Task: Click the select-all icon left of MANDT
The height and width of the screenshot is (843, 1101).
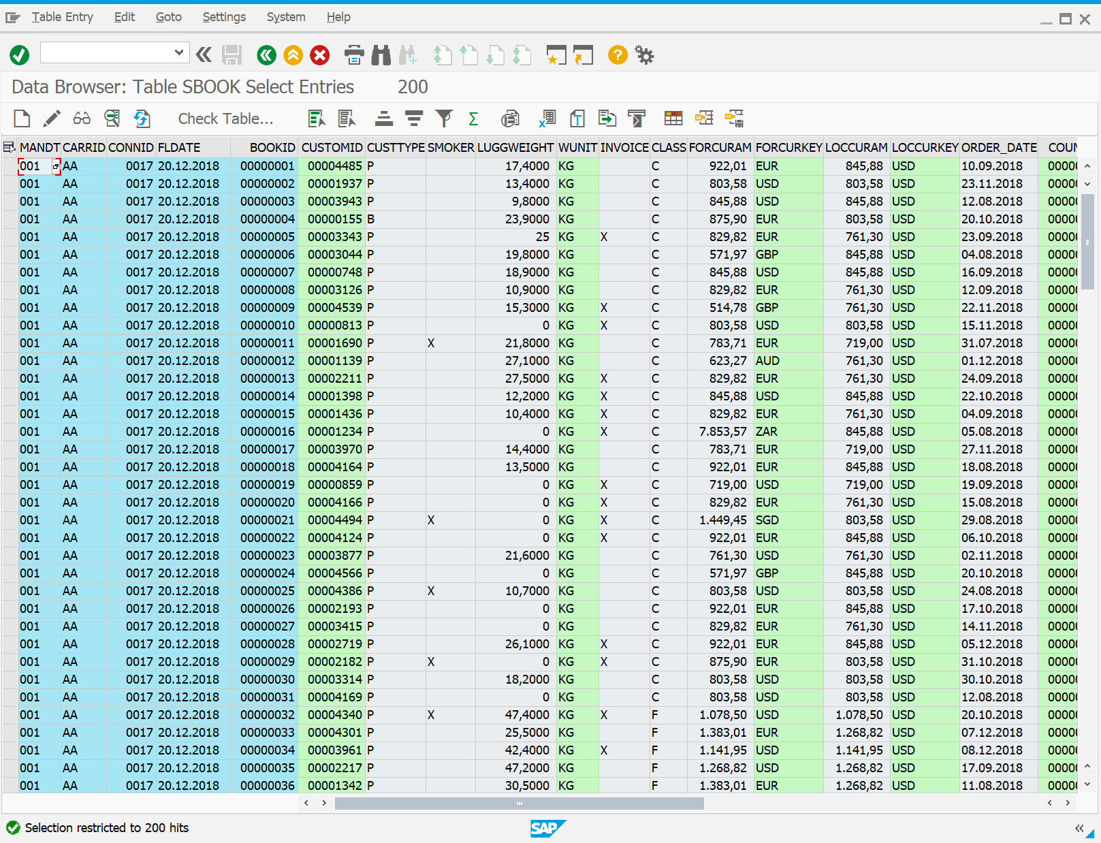Action: click(9, 148)
